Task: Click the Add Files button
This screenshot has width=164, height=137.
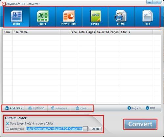Action: pyautogui.click(x=13, y=108)
